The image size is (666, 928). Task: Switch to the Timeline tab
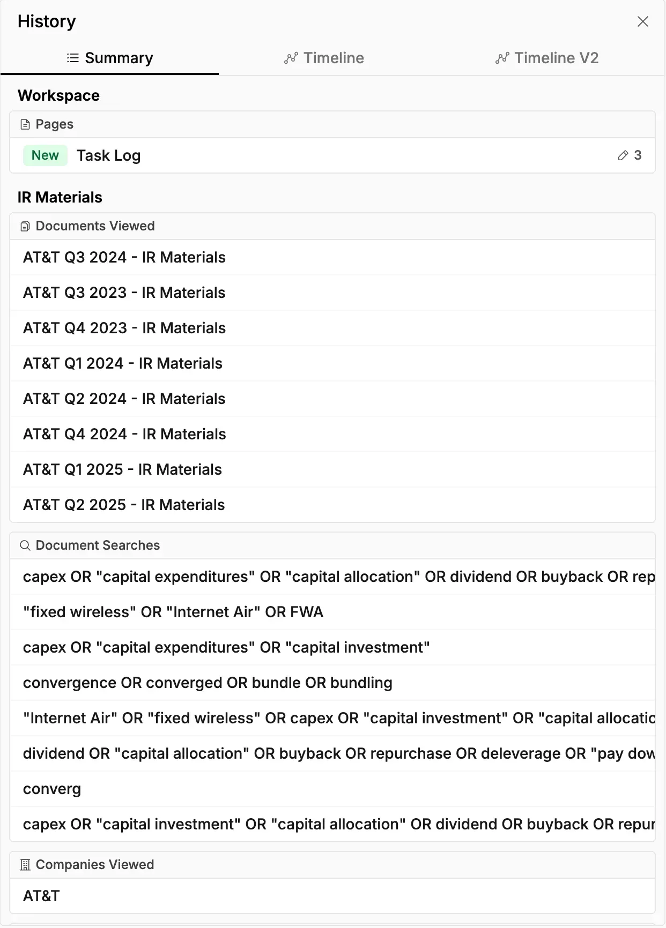[333, 58]
